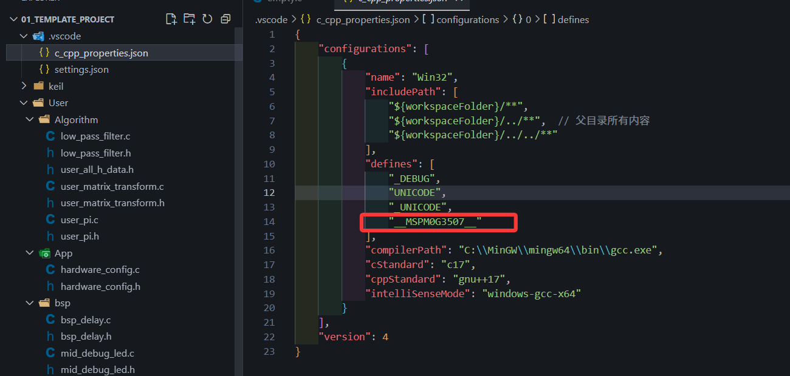Viewport: 790px width, 376px height.
Task: Collapse the Algorithm folder
Action: pyautogui.click(x=29, y=119)
